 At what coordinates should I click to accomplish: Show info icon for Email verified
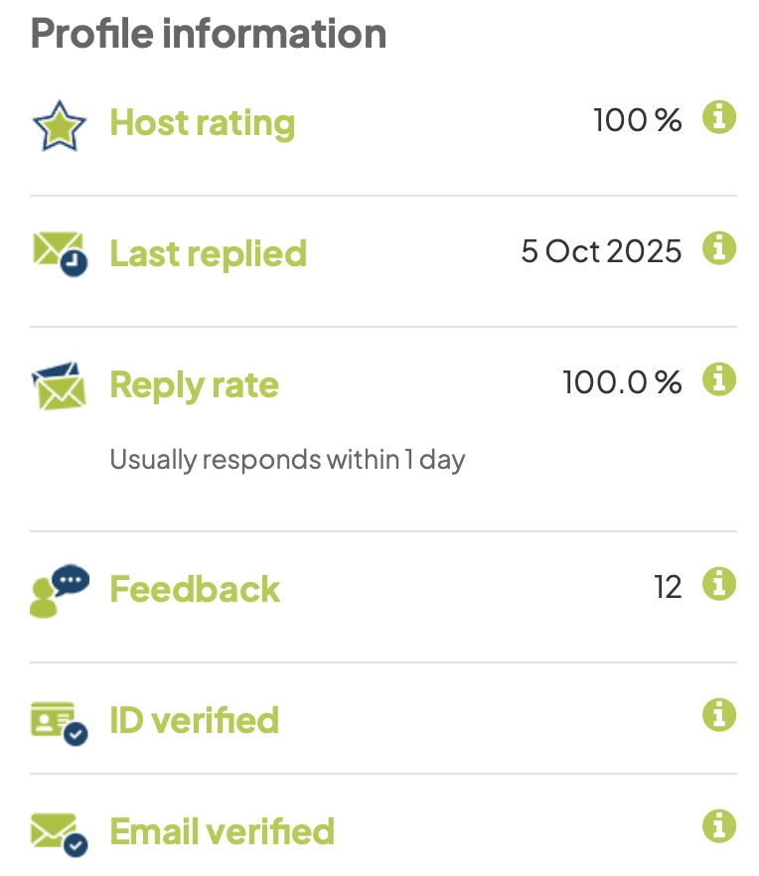coord(719,825)
